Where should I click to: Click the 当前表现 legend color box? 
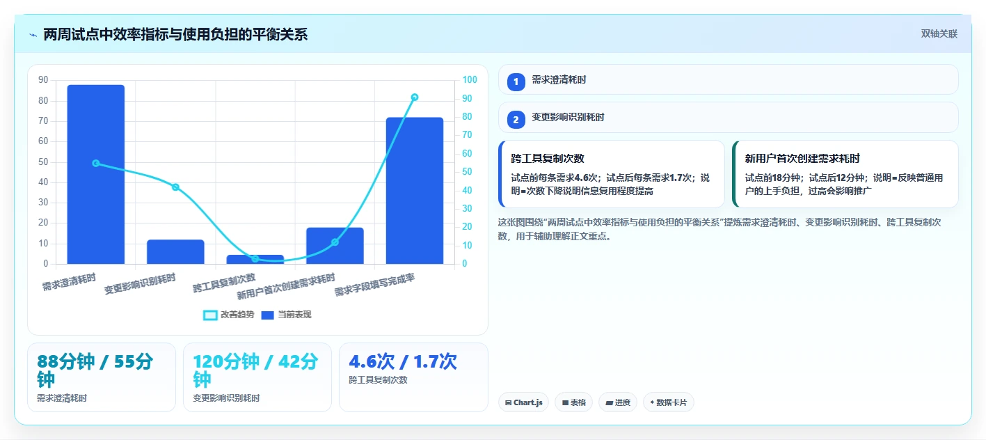tap(268, 315)
